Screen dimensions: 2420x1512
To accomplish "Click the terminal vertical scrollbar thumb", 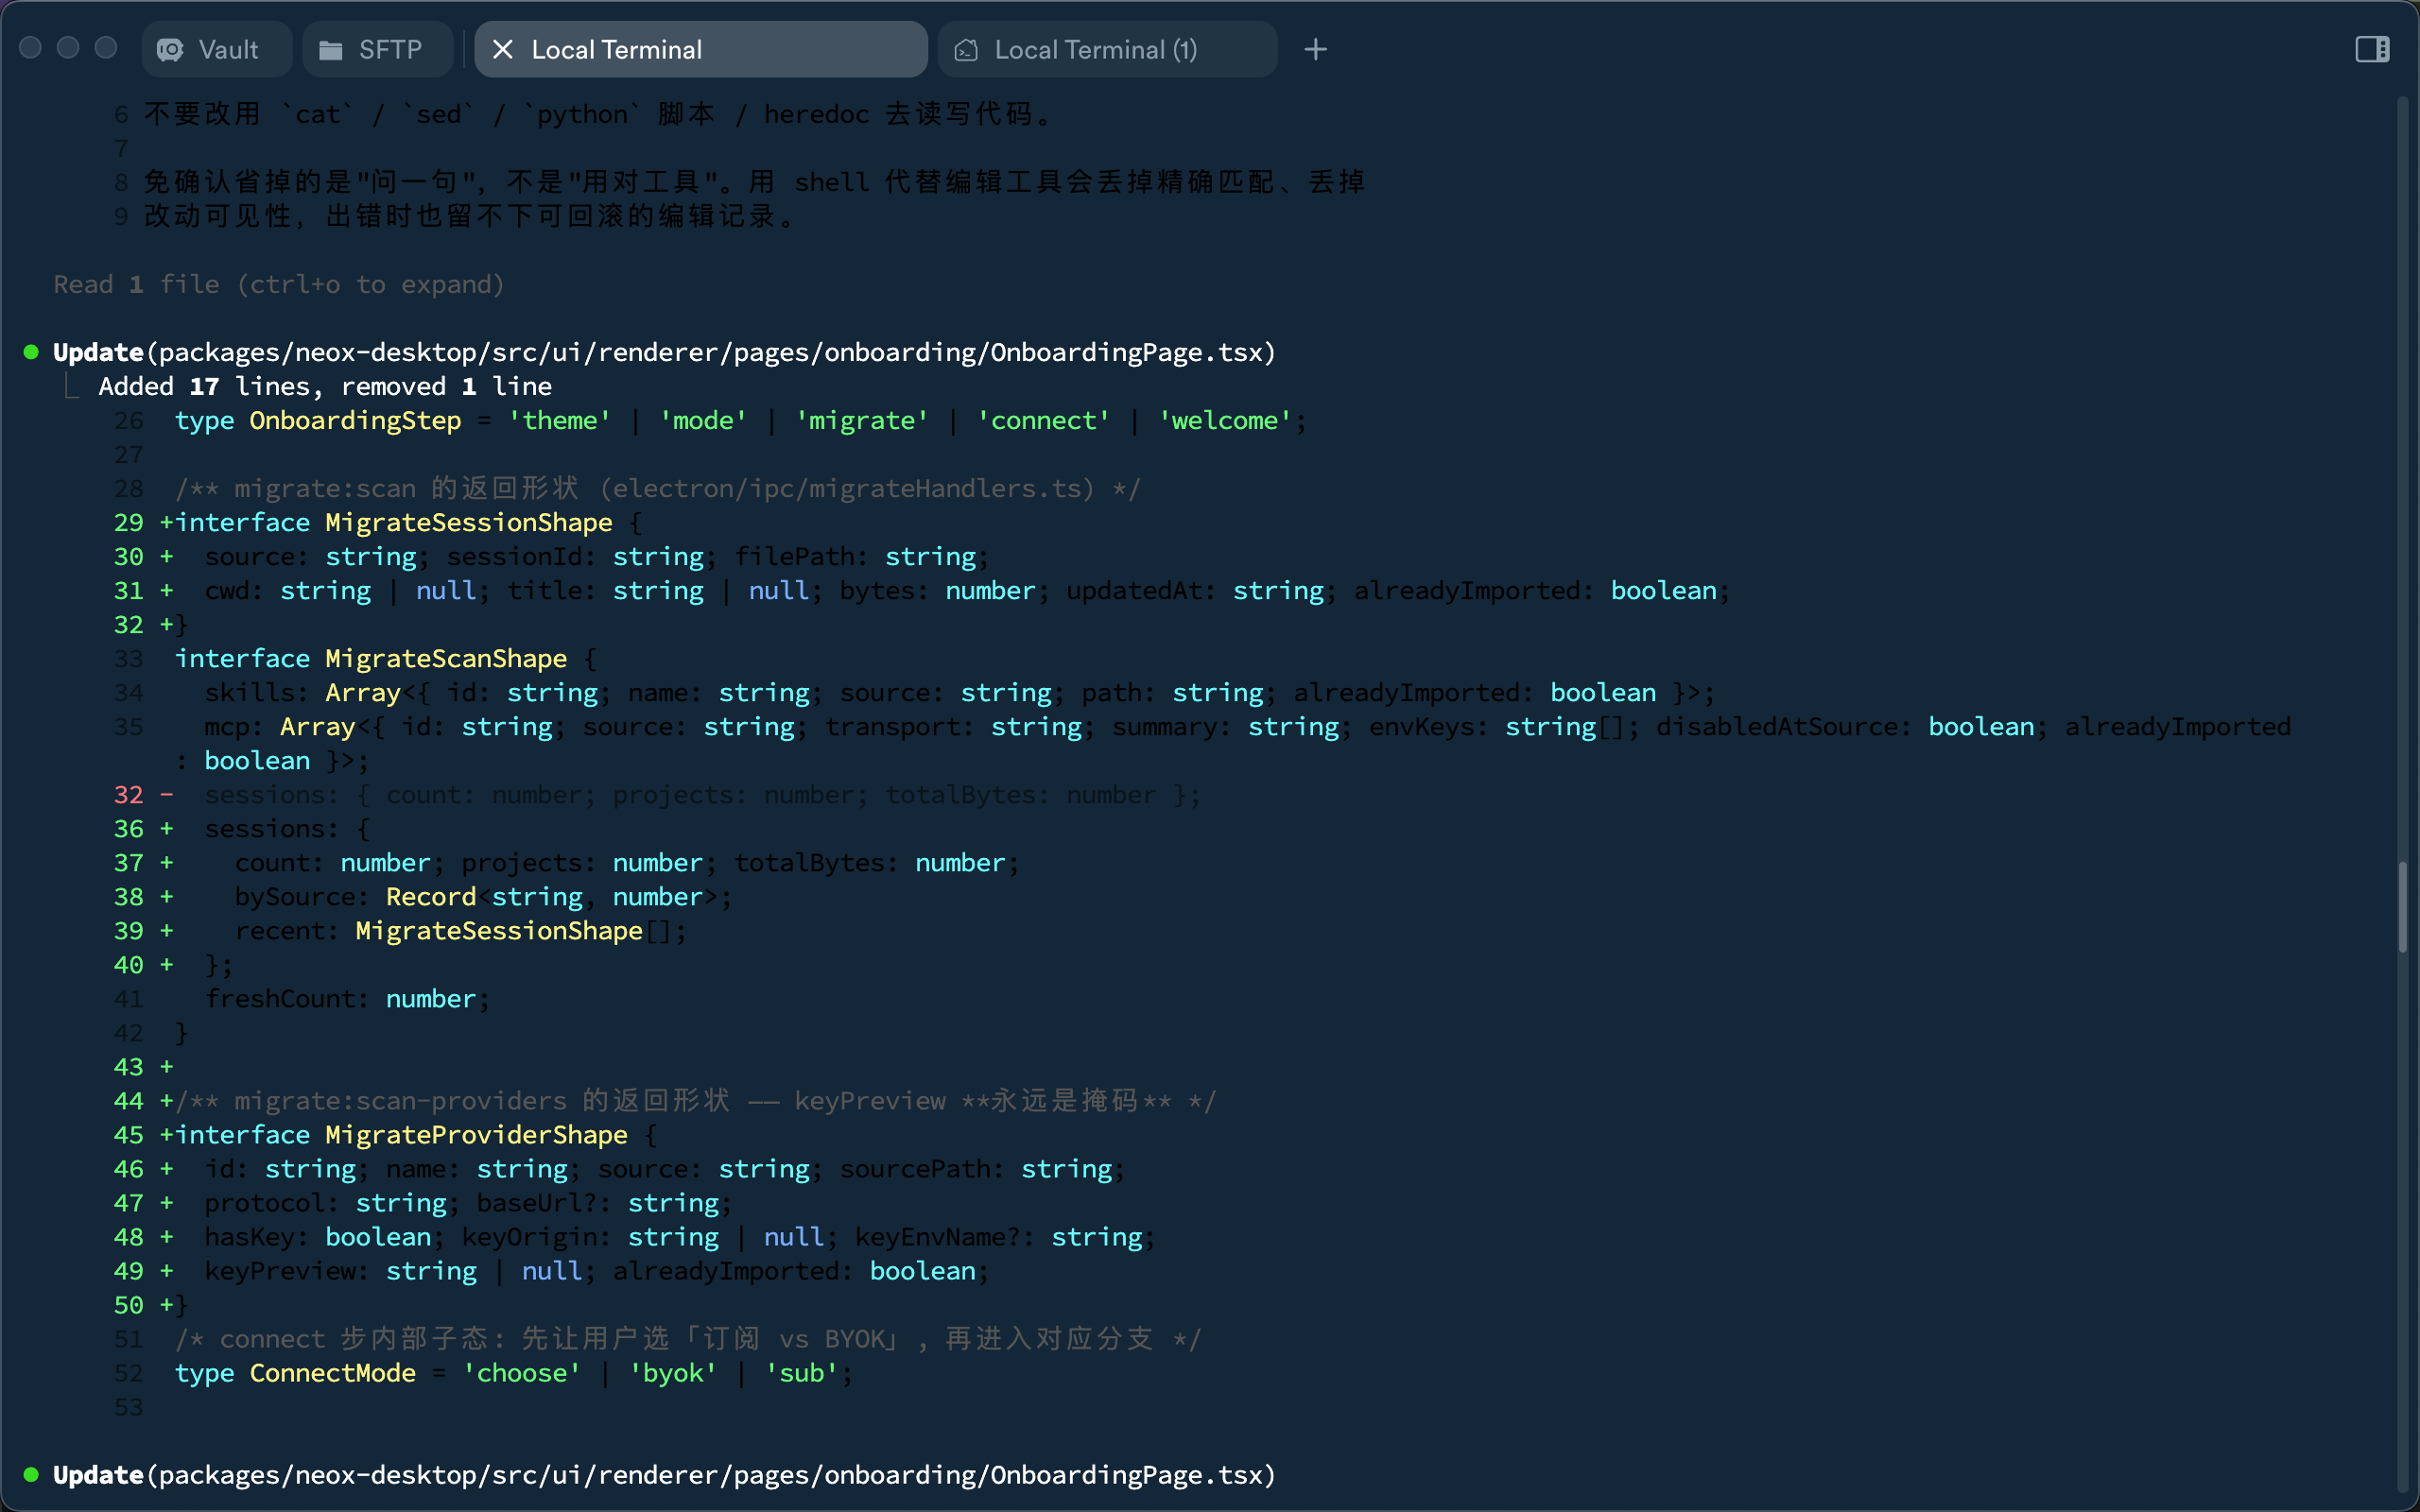I will click(2403, 907).
